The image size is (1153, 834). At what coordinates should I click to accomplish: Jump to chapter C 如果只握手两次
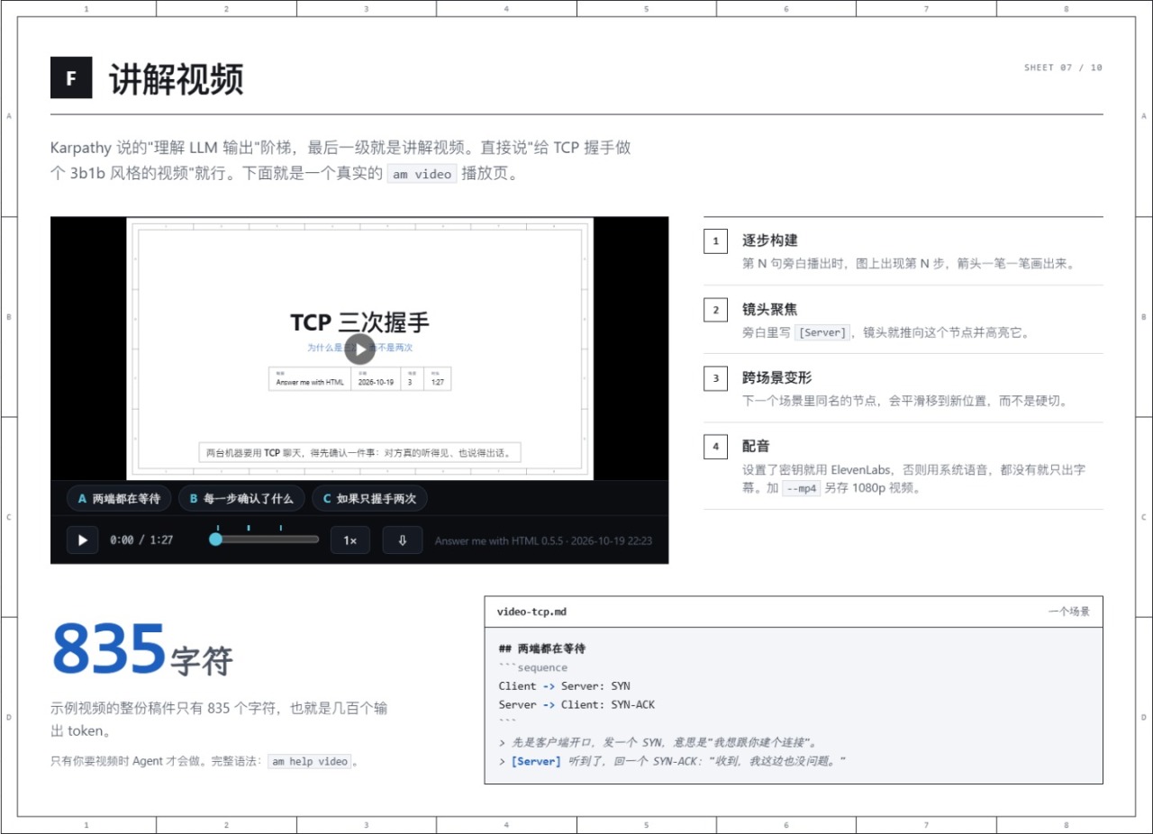tap(369, 499)
